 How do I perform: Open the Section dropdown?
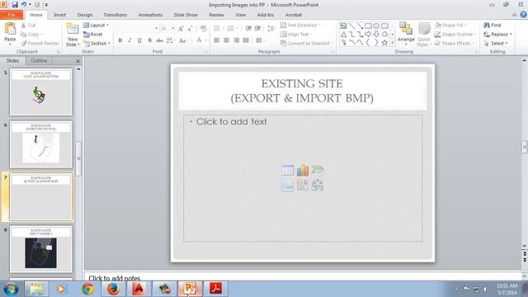click(x=97, y=44)
